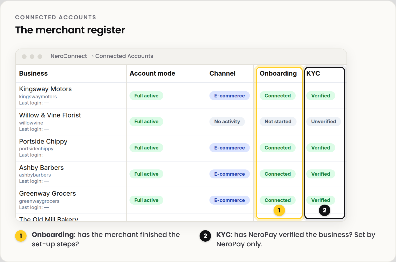
Task: Select the ashbybarbers username text
Action: (x=35, y=175)
